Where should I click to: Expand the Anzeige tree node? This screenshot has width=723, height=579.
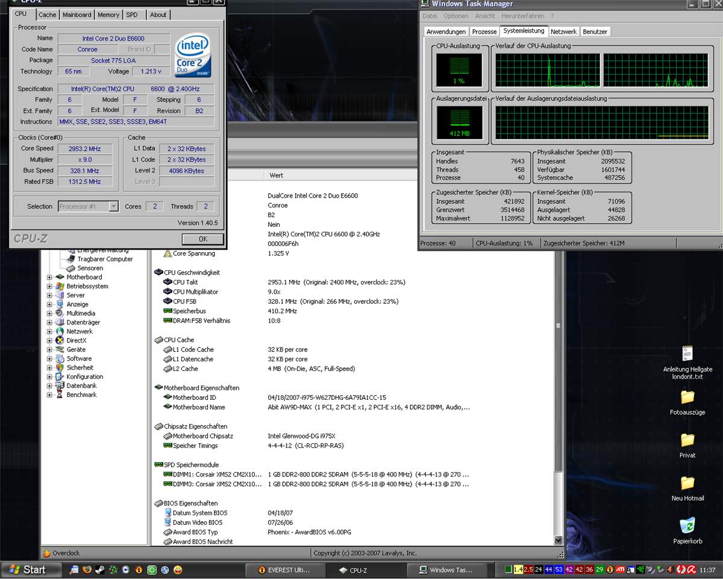coord(49,305)
